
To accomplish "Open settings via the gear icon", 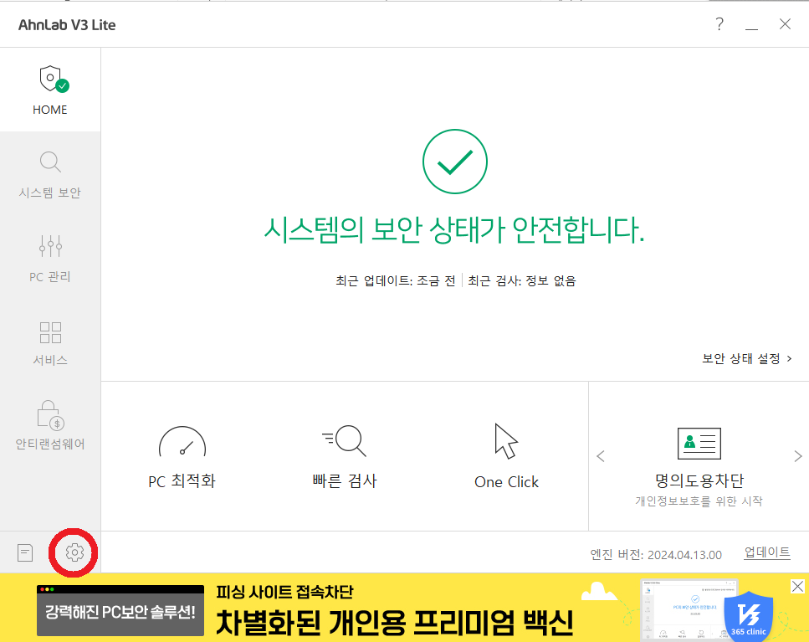I will click(74, 552).
